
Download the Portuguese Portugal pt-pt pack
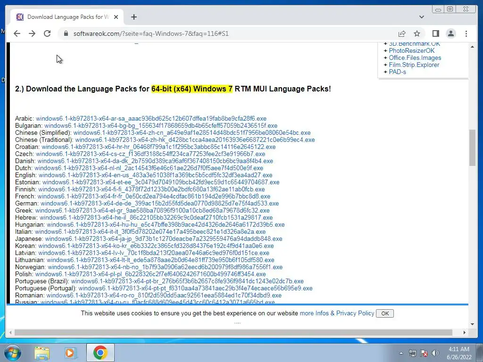click(195, 288)
